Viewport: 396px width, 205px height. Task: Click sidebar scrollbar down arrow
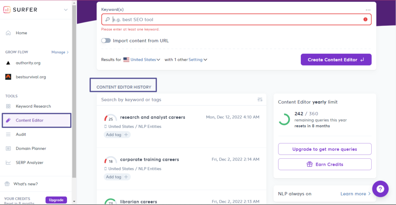coord(74,202)
